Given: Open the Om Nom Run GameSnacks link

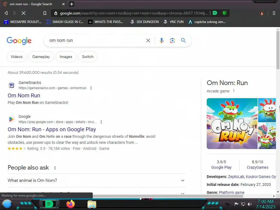Looking at the screenshot, I should pos(24,95).
